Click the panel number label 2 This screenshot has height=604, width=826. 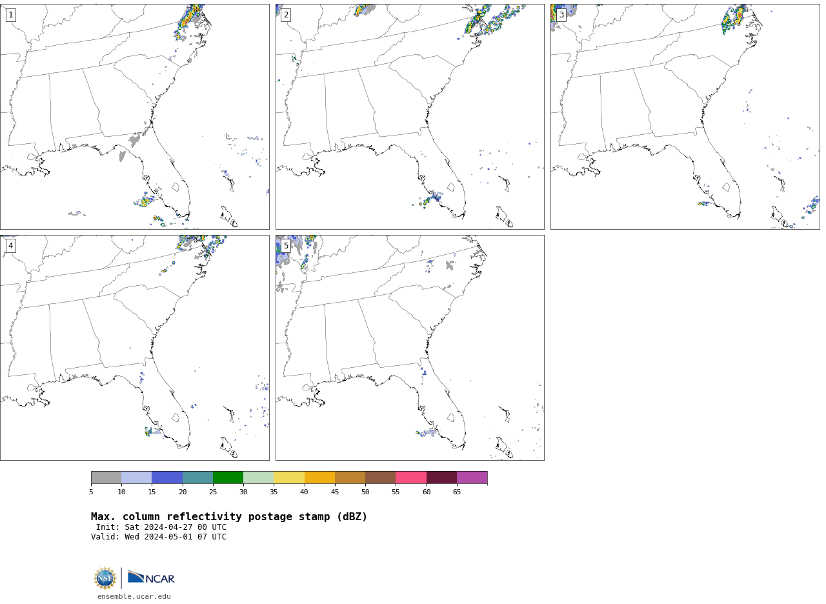pyautogui.click(x=286, y=15)
